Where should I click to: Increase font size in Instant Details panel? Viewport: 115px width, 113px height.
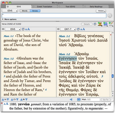(x=7, y=104)
